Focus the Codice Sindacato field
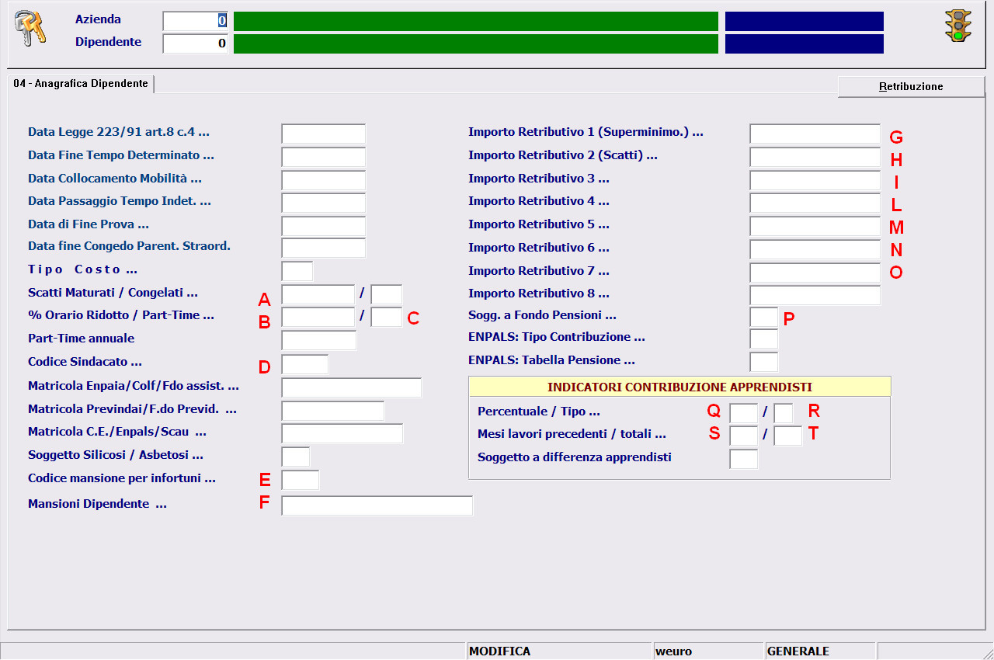The width and height of the screenshot is (994, 660). tap(304, 363)
